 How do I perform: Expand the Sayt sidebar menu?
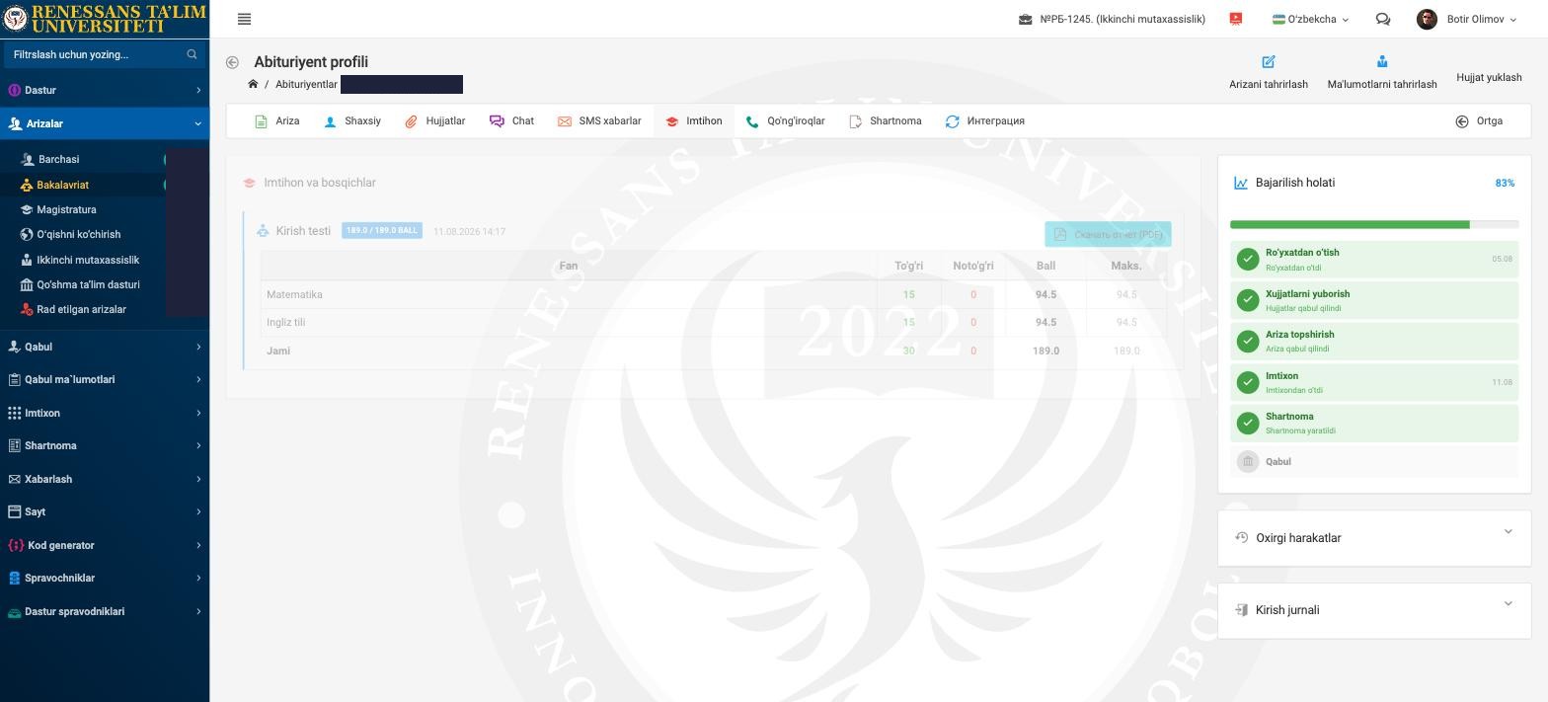pos(105,511)
